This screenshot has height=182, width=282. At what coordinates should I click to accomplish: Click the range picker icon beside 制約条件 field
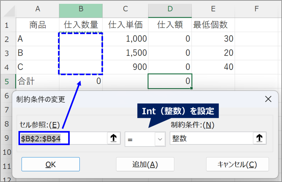(x=259, y=139)
